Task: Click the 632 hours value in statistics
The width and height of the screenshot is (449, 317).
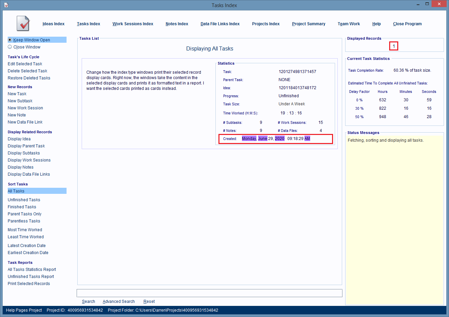Action: pyautogui.click(x=382, y=100)
